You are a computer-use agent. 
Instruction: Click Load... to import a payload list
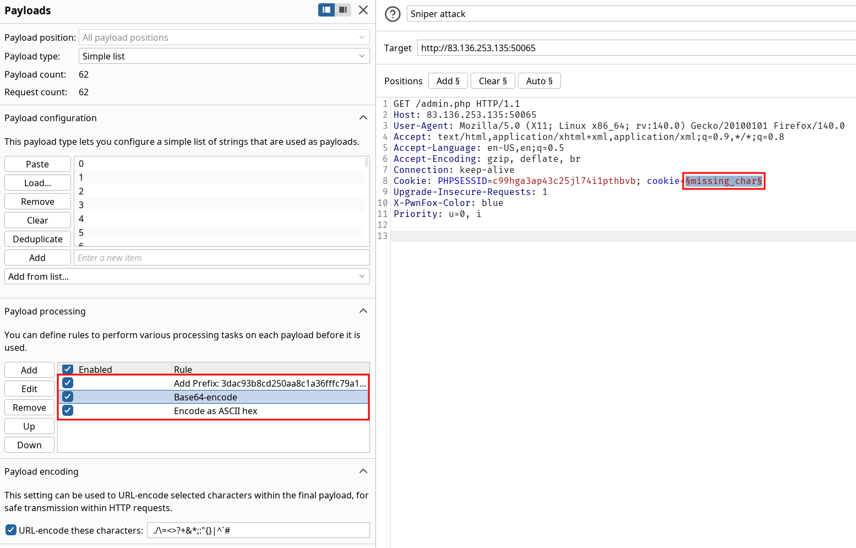click(x=37, y=183)
